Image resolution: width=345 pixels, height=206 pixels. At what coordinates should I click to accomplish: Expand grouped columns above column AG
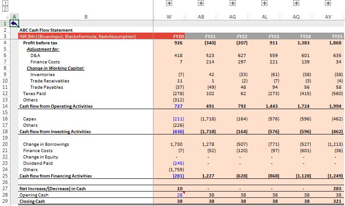point(232,3)
